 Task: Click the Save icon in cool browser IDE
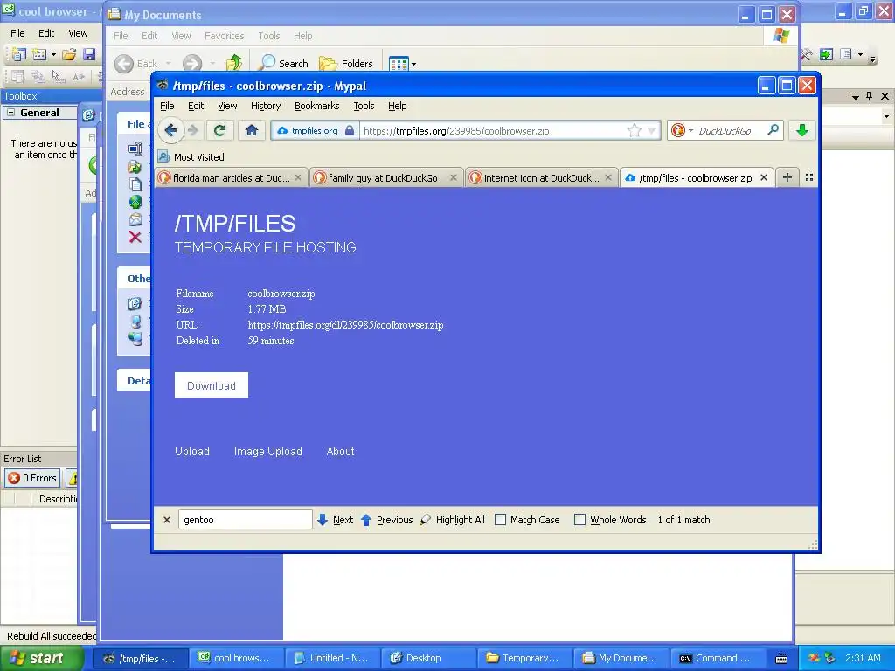point(89,54)
